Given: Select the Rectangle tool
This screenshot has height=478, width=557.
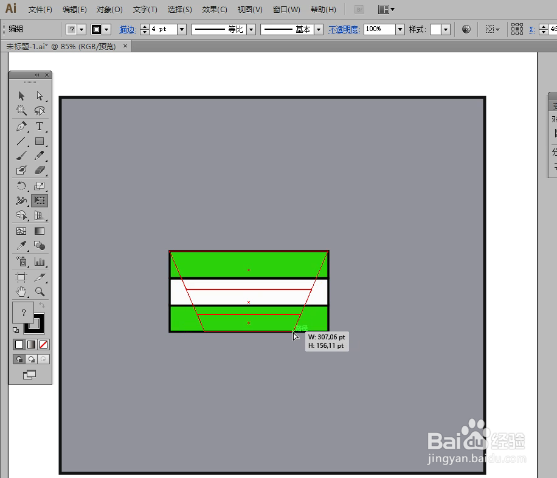Looking at the screenshot, I should coord(40,141).
